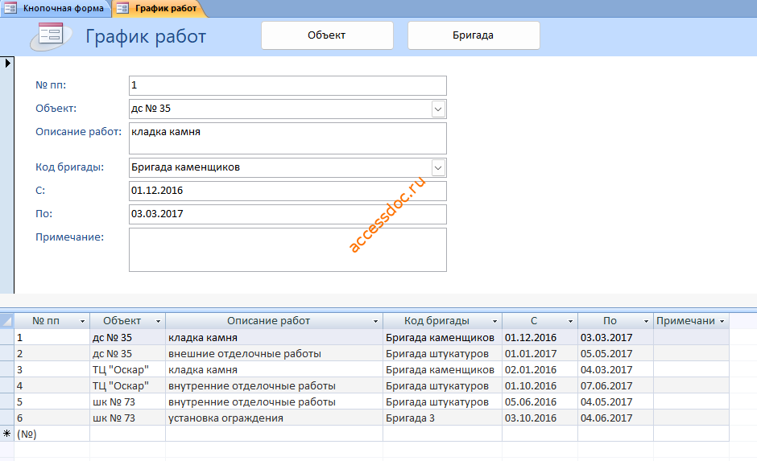Click шк № 73 in row 5
The height and width of the screenshot is (461, 757).
127,401
